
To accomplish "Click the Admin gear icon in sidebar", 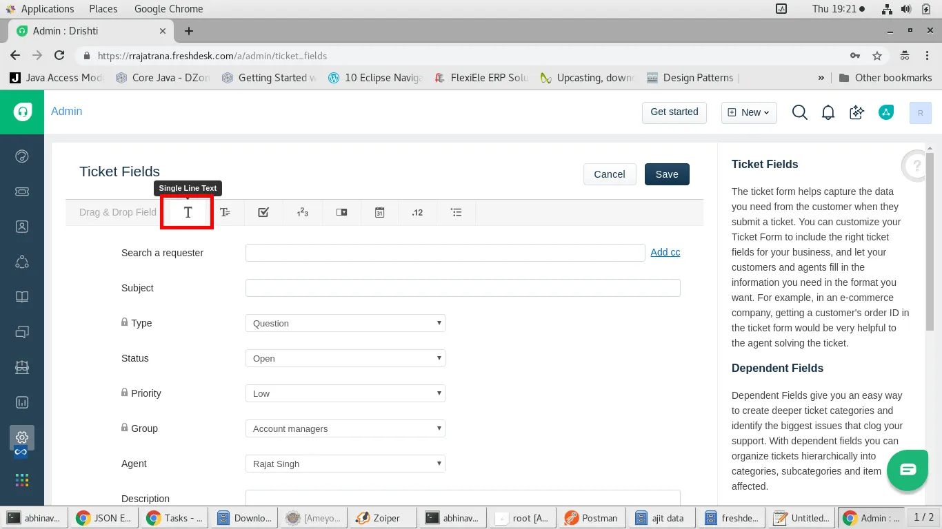I will point(22,437).
